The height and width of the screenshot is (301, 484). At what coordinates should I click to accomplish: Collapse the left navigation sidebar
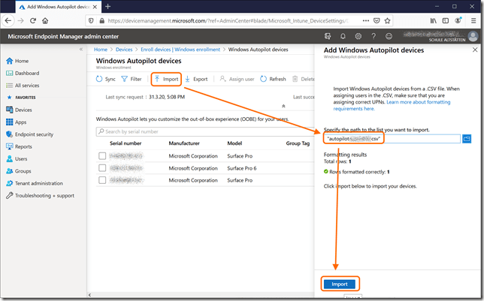(x=82, y=50)
